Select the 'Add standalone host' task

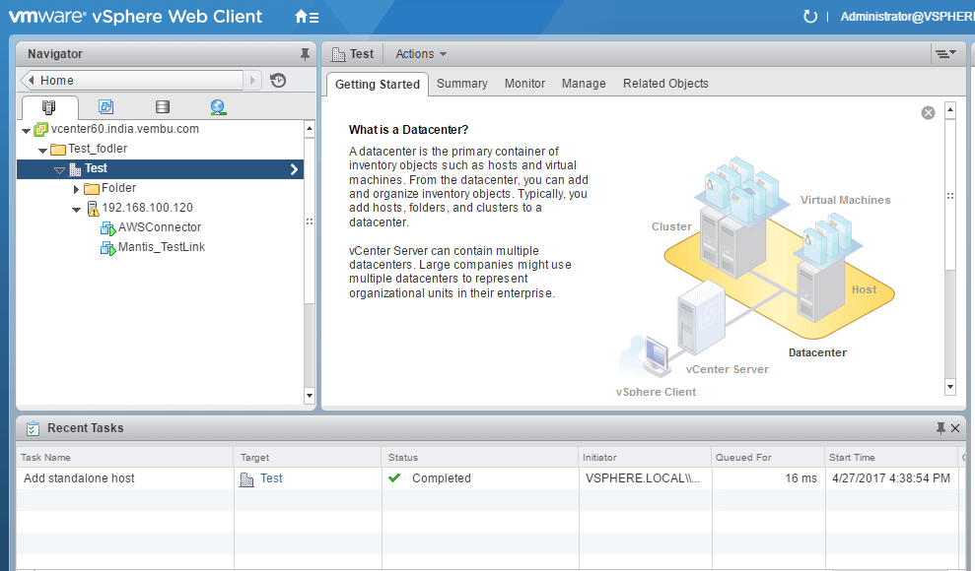[x=79, y=477]
